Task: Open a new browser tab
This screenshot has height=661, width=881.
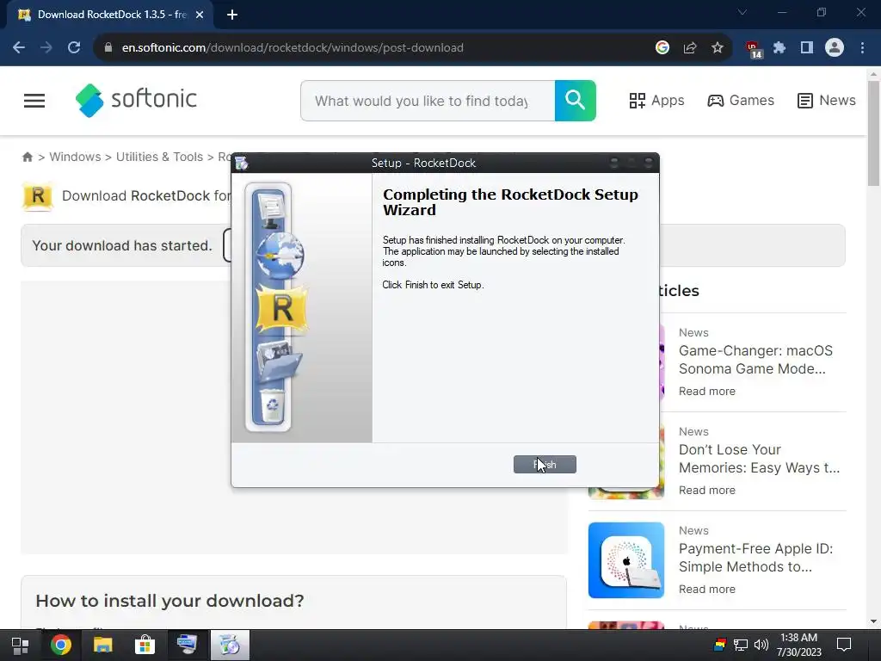Action: coord(232,15)
